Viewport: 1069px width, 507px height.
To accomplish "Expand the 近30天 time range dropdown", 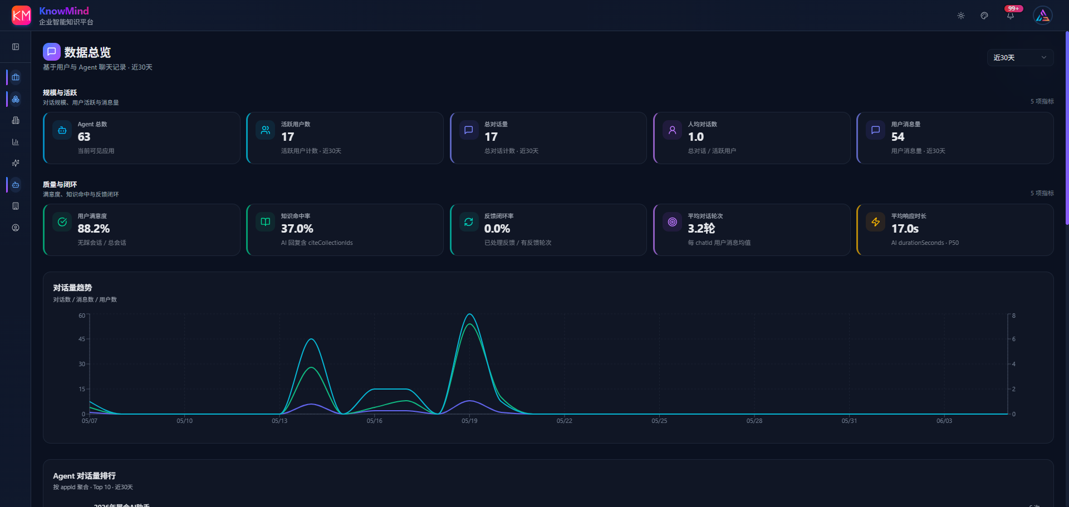I will point(1020,57).
